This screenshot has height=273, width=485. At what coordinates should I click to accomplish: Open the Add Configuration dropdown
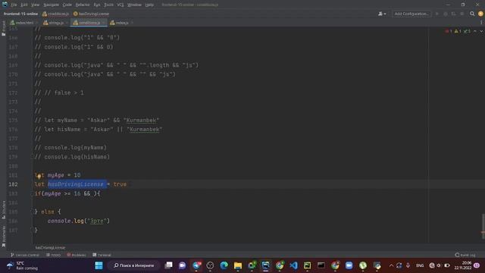pyautogui.click(x=411, y=14)
